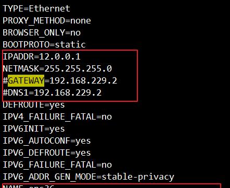Screen dimensions: 230x188
Task: Click the BROWSER_ONLY=no line
Action: pos(42,33)
